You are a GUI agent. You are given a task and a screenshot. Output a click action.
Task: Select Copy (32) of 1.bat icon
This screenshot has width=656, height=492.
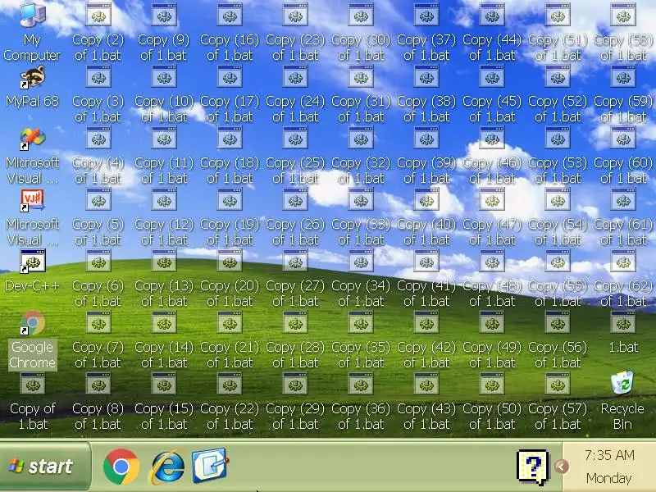pos(361,138)
